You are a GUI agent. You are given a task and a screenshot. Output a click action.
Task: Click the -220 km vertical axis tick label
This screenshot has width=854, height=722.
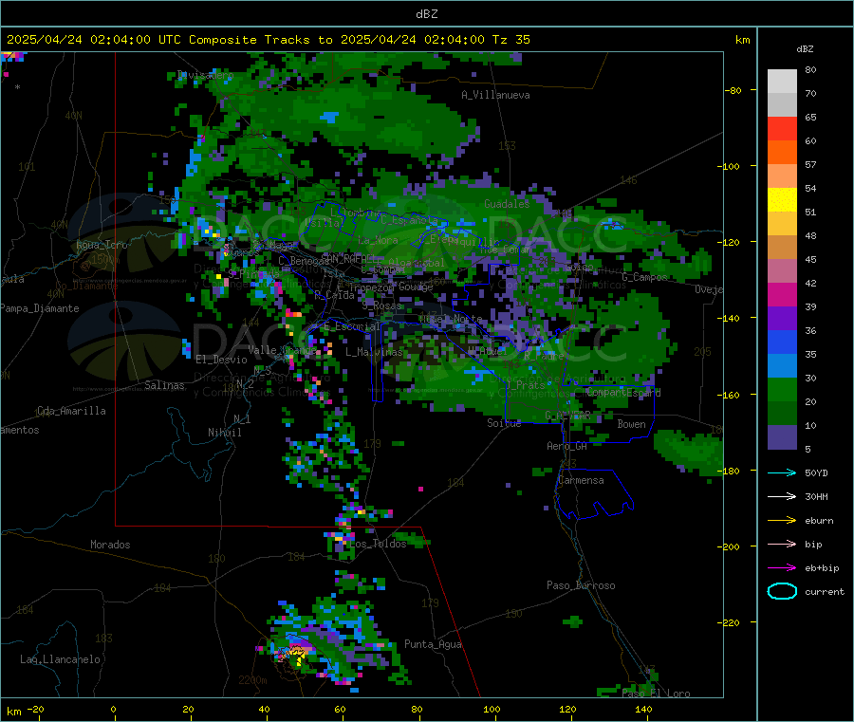[x=730, y=623]
